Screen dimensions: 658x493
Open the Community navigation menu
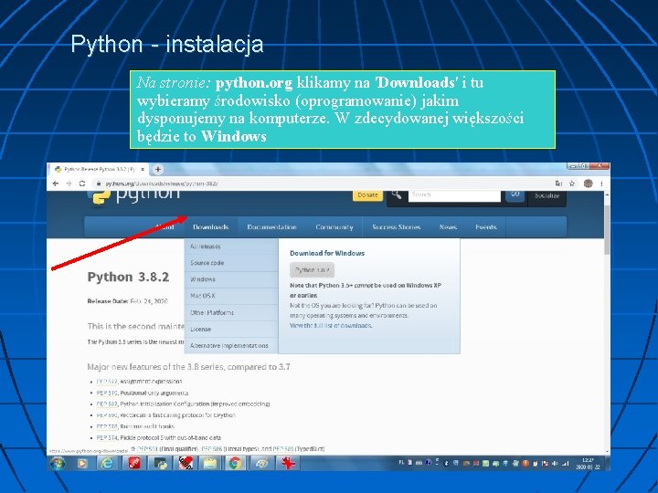pos(334,227)
